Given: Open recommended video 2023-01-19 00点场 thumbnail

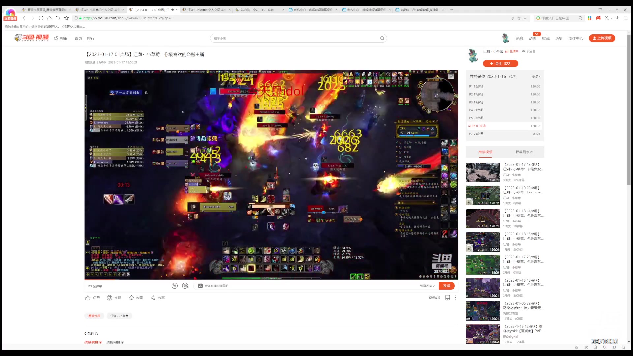Looking at the screenshot, I should (483, 195).
